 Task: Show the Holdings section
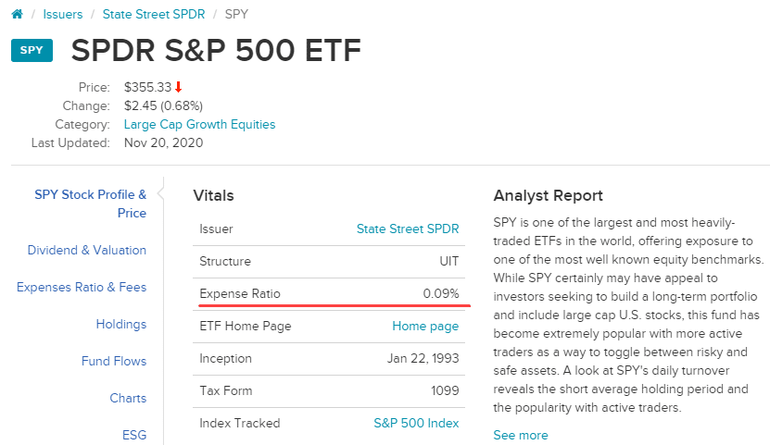[x=121, y=324]
